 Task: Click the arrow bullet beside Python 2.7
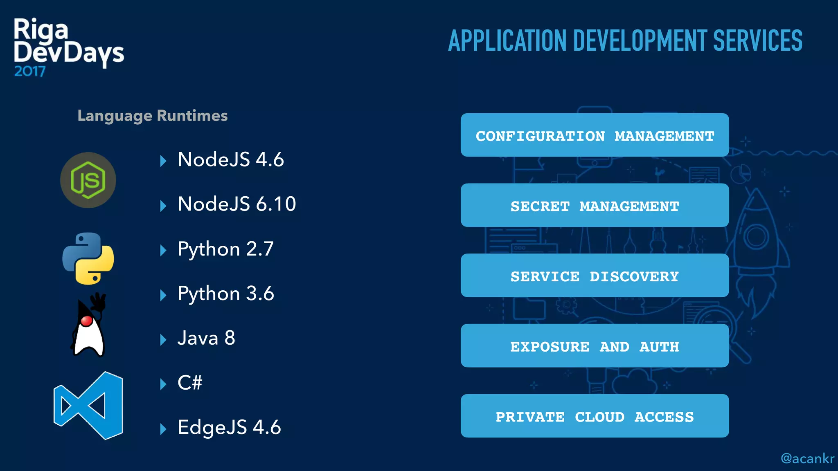(163, 250)
